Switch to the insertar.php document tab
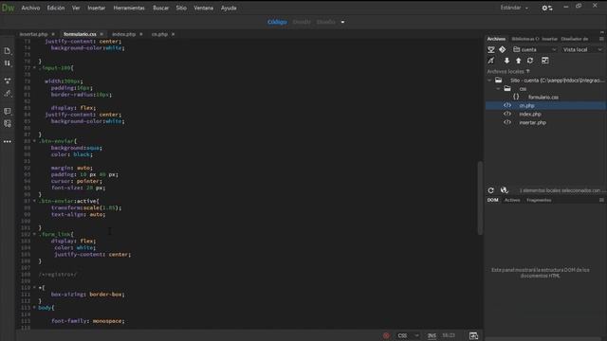Image resolution: width=607 pixels, height=341 pixels. pos(33,34)
